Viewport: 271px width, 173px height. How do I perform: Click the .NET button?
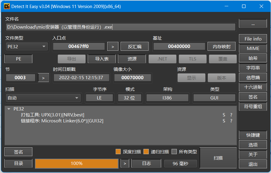(162, 59)
